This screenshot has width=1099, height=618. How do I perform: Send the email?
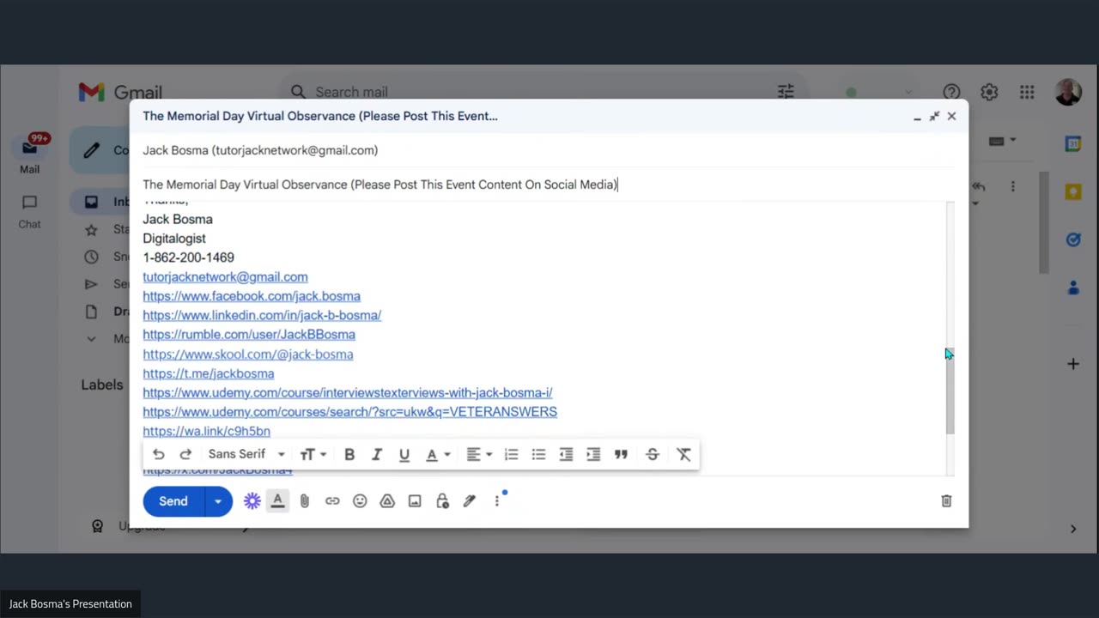tap(173, 501)
